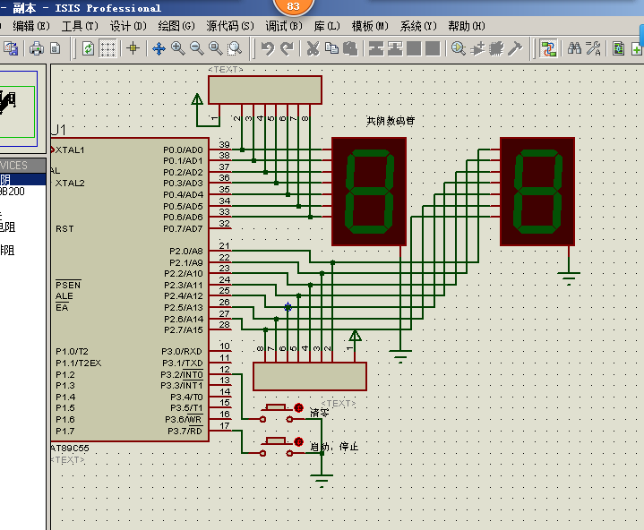Screen dimensions: 644x530
Task: Click the 共阴数码管 text label
Action: coord(391,121)
